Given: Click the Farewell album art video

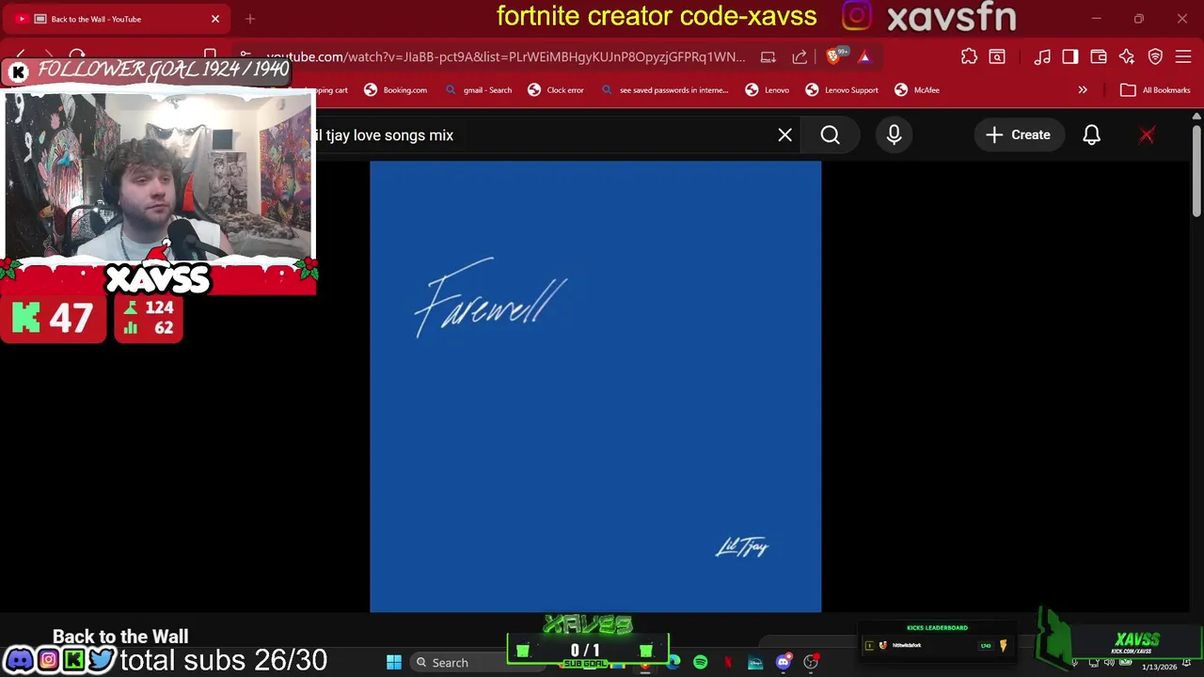Looking at the screenshot, I should click(595, 386).
